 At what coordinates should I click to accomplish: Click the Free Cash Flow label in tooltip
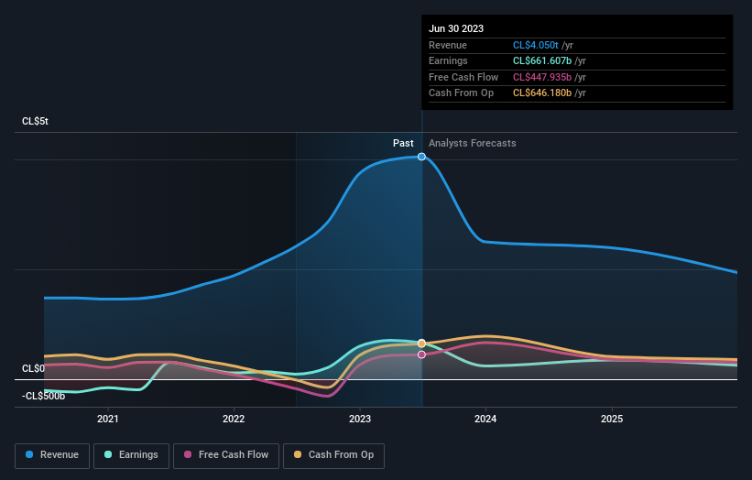(463, 77)
